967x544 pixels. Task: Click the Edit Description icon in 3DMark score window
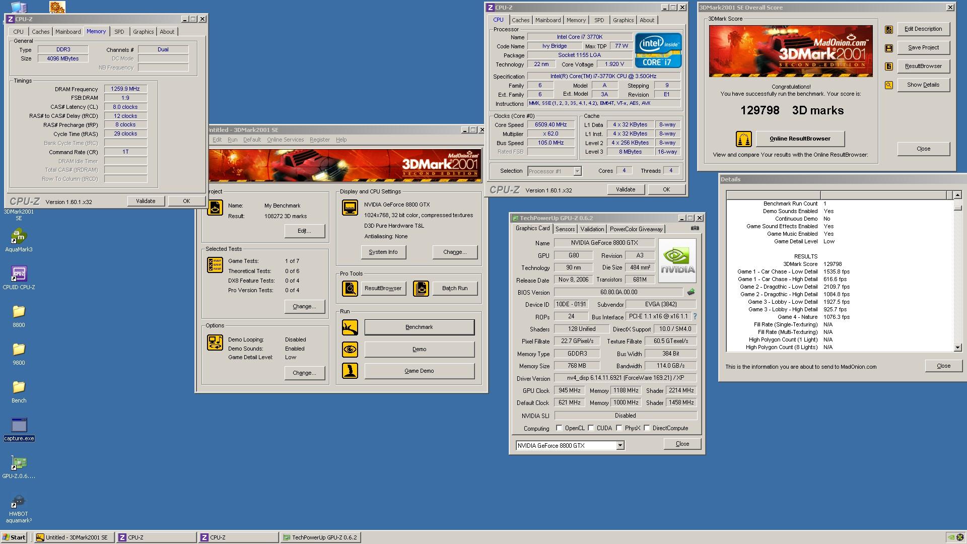click(889, 30)
